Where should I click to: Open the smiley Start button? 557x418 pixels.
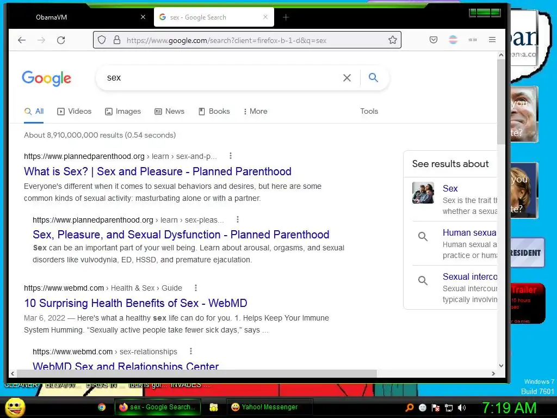point(15,407)
